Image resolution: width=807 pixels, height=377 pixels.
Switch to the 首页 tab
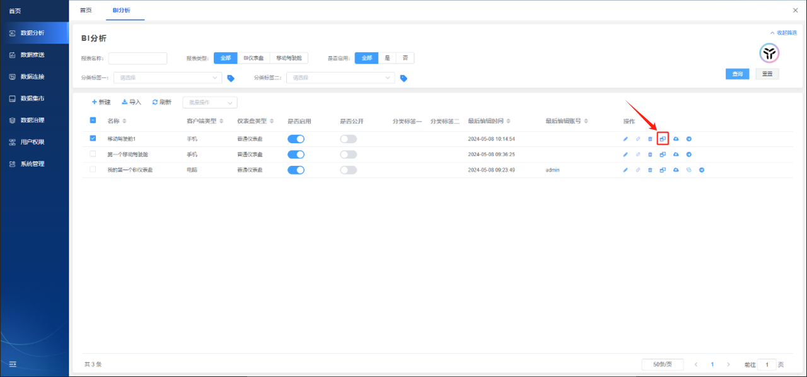(x=86, y=10)
